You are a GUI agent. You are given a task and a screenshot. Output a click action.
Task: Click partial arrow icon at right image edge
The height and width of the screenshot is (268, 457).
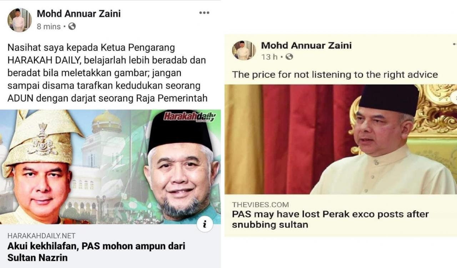454,97
